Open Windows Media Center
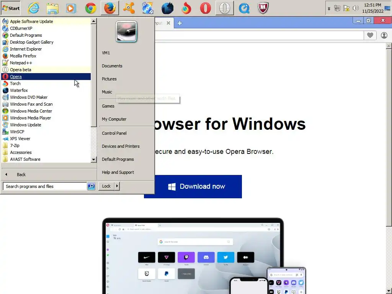Screen dimensions: 392x294 point(46,111)
